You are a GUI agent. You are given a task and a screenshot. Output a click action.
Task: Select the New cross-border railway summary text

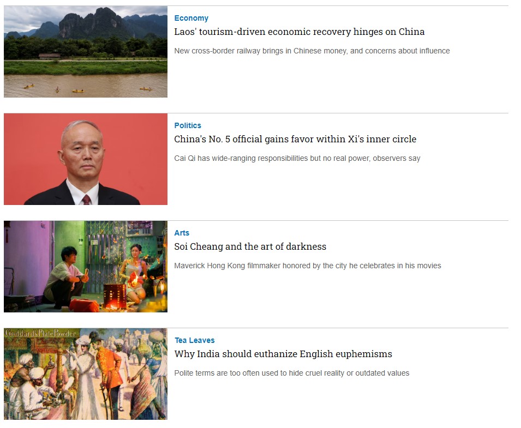click(x=312, y=51)
